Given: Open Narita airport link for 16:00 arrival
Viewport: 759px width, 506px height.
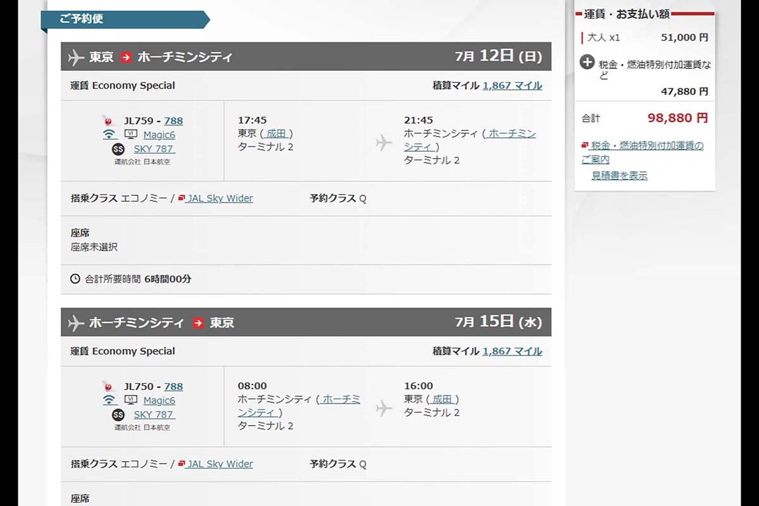Looking at the screenshot, I should click(443, 399).
